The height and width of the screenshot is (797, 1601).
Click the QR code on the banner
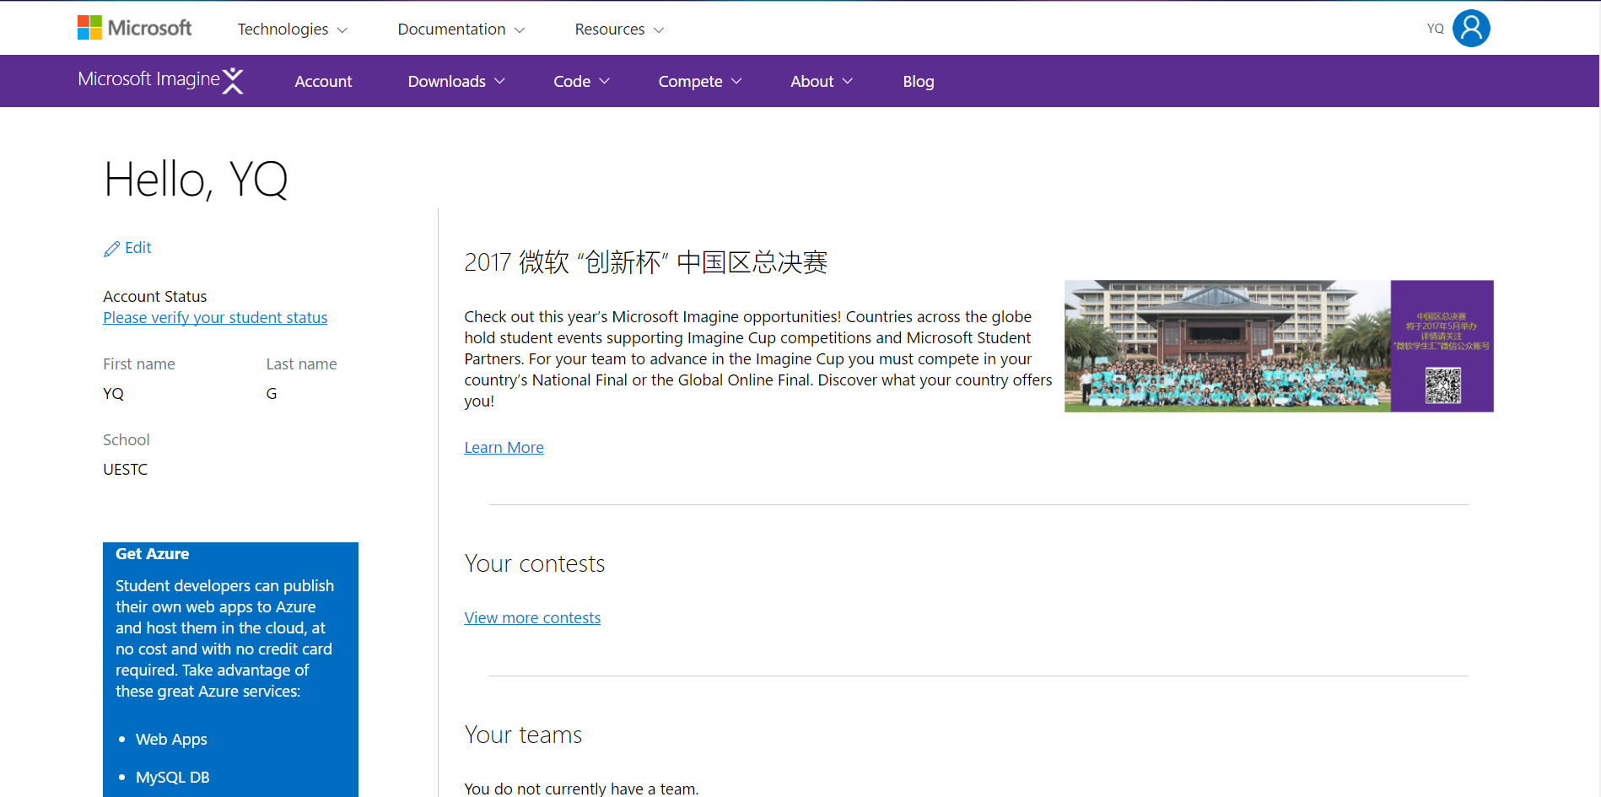tap(1442, 385)
